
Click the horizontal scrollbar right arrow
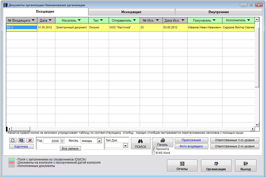(253, 129)
